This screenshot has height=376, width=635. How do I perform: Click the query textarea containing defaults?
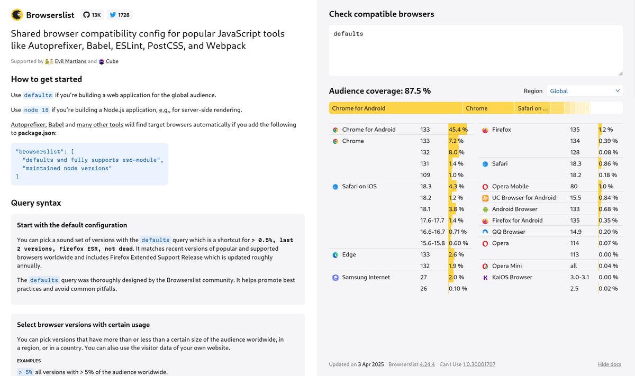pyautogui.click(x=476, y=50)
